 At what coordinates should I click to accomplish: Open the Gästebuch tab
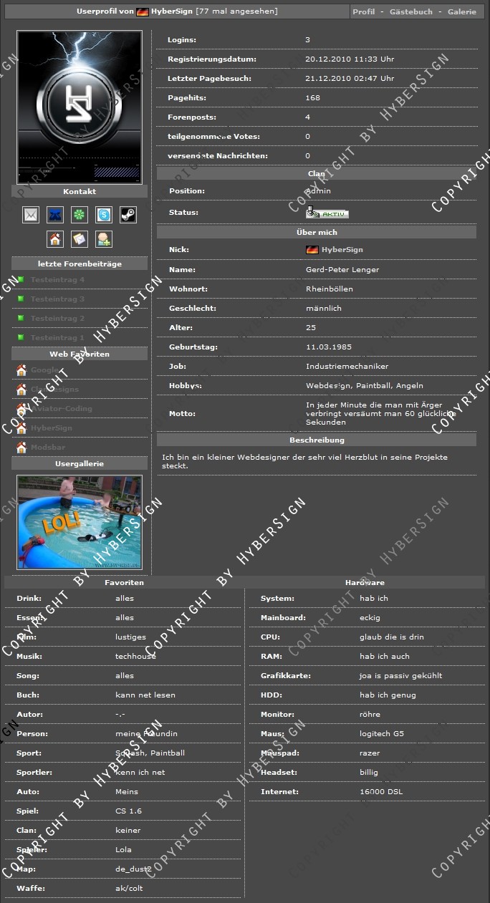410,12
